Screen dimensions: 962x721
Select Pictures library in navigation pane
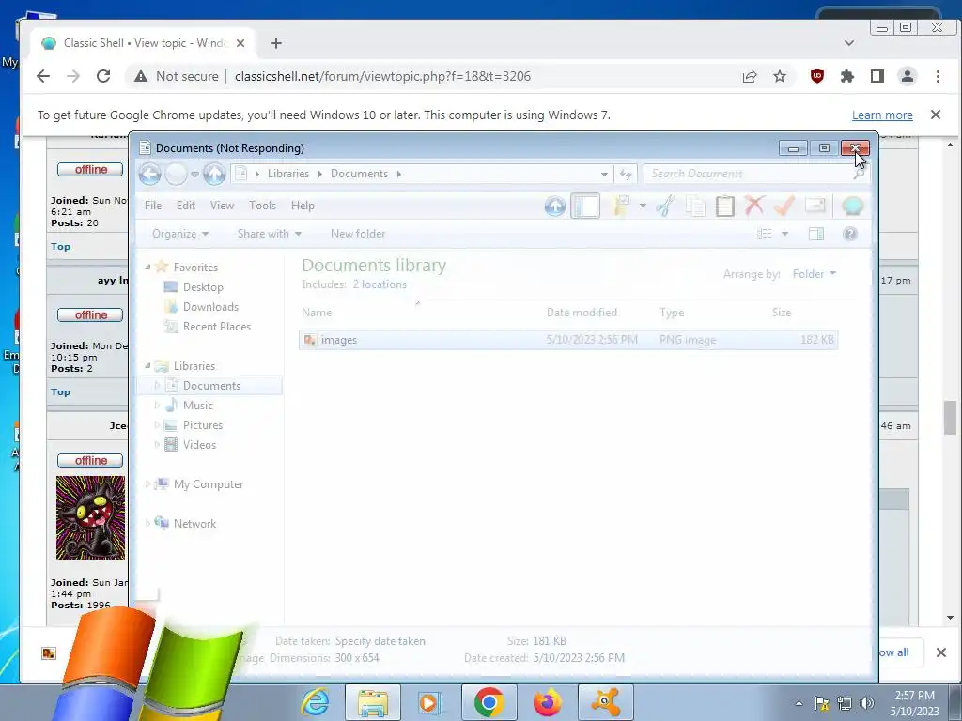click(x=203, y=425)
